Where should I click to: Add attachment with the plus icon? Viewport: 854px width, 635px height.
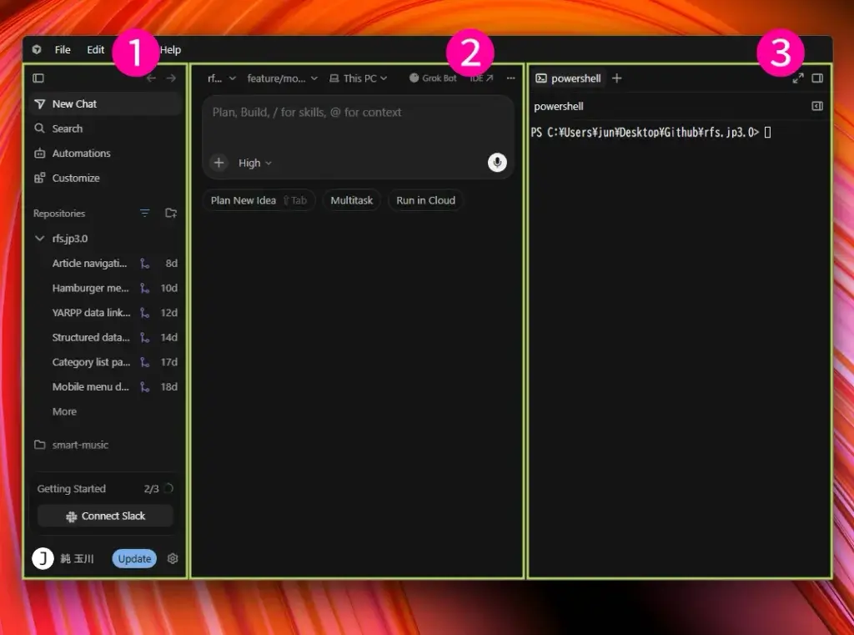(x=219, y=163)
